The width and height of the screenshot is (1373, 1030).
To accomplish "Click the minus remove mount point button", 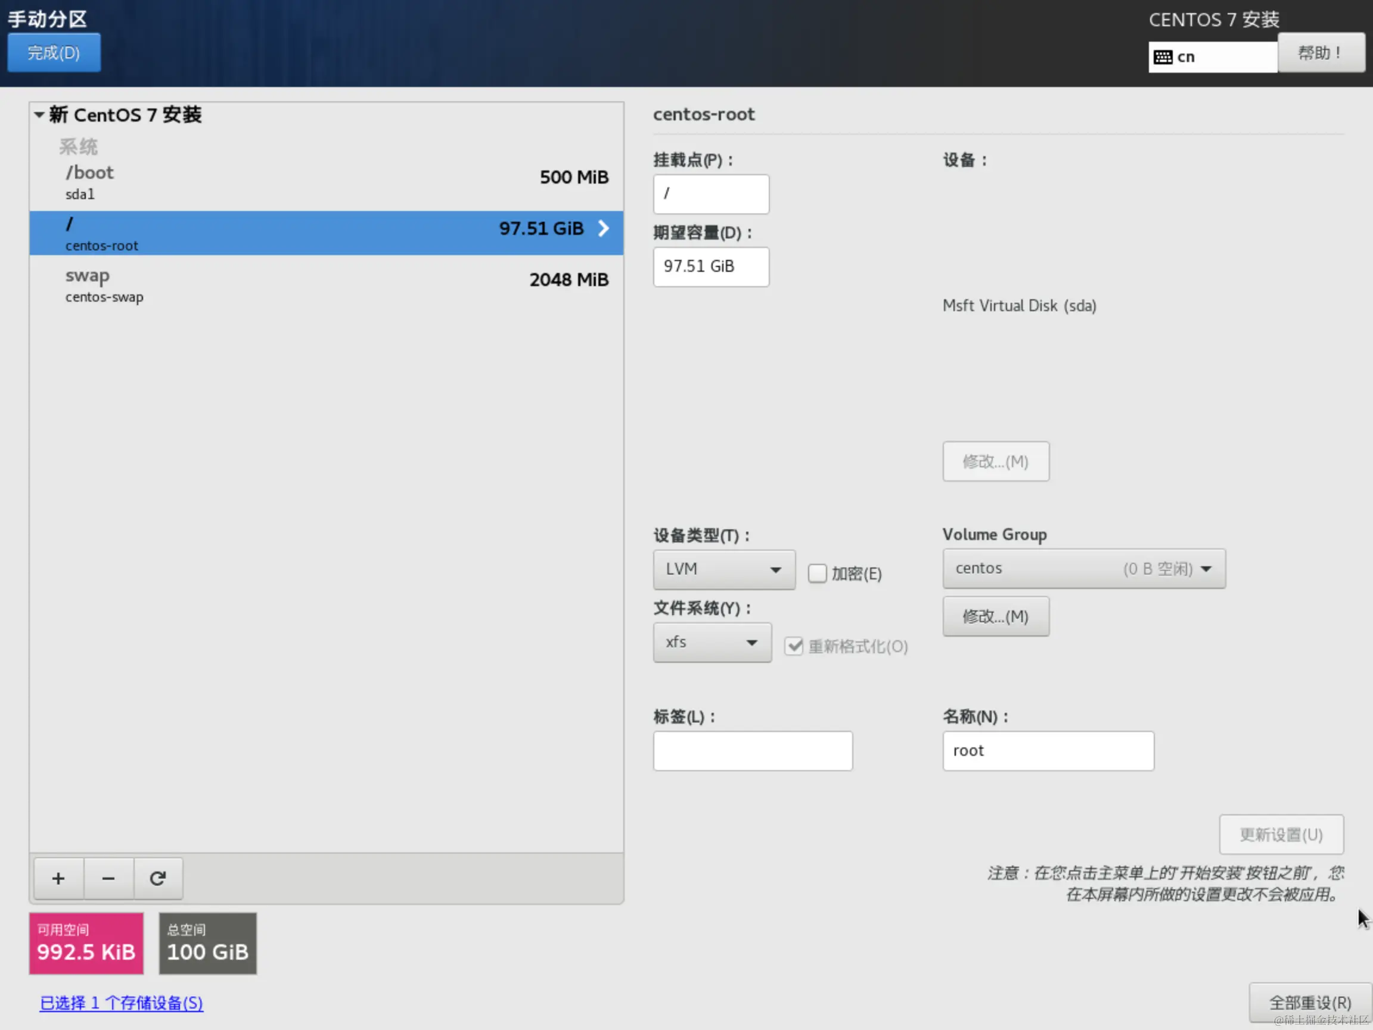I will [108, 879].
